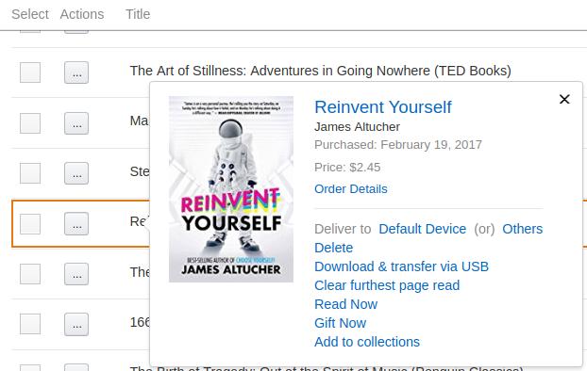Deliver the book to Default Device
587x371 pixels.
[x=422, y=229]
